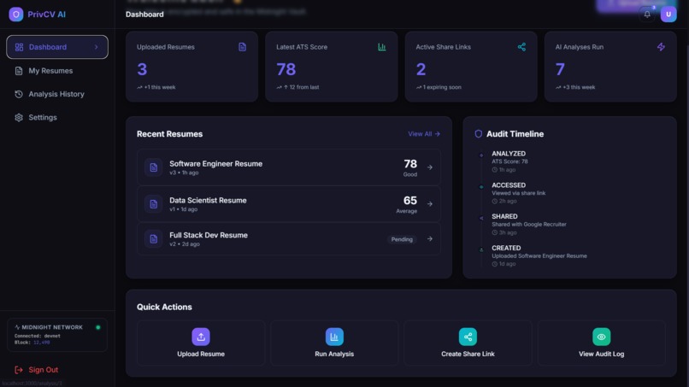
Task: Click the Full Stack Dev Resume file icon
Action: point(153,239)
